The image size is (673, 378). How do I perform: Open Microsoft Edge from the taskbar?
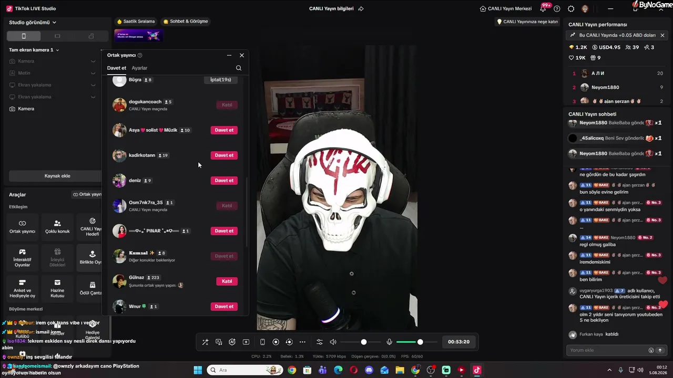338,370
